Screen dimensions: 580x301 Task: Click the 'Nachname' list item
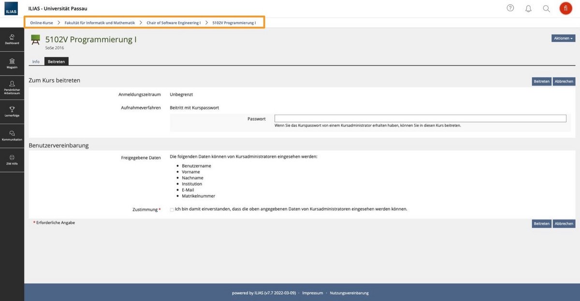192,178
